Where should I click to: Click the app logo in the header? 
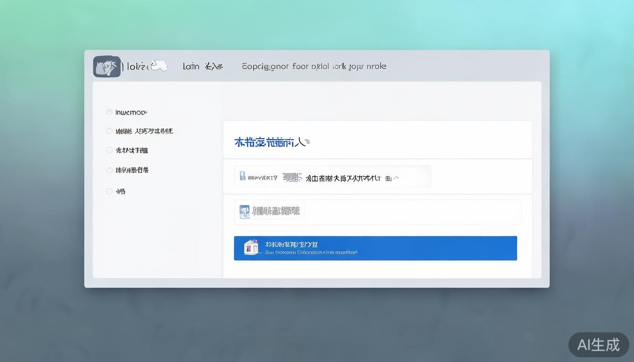coord(107,66)
